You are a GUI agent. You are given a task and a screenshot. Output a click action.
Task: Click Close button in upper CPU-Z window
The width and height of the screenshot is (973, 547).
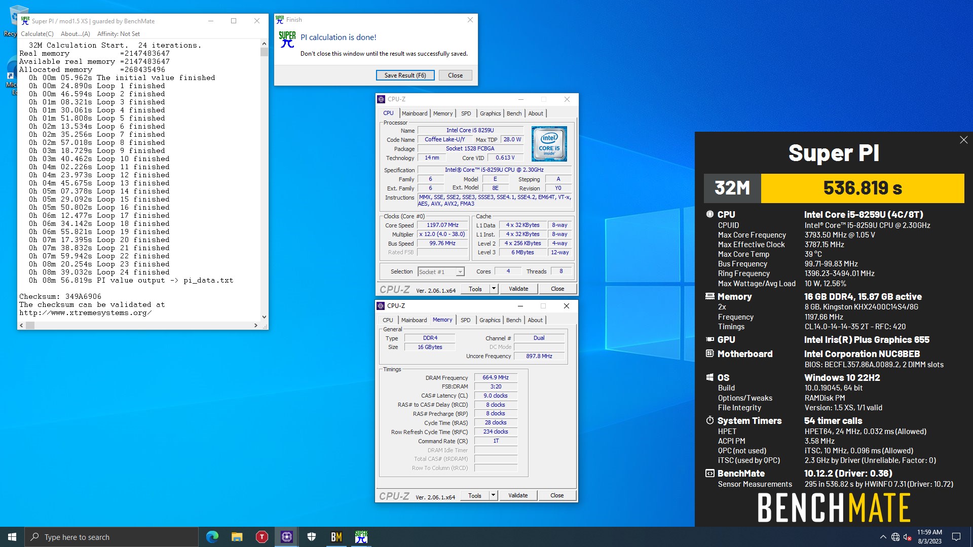coord(557,289)
